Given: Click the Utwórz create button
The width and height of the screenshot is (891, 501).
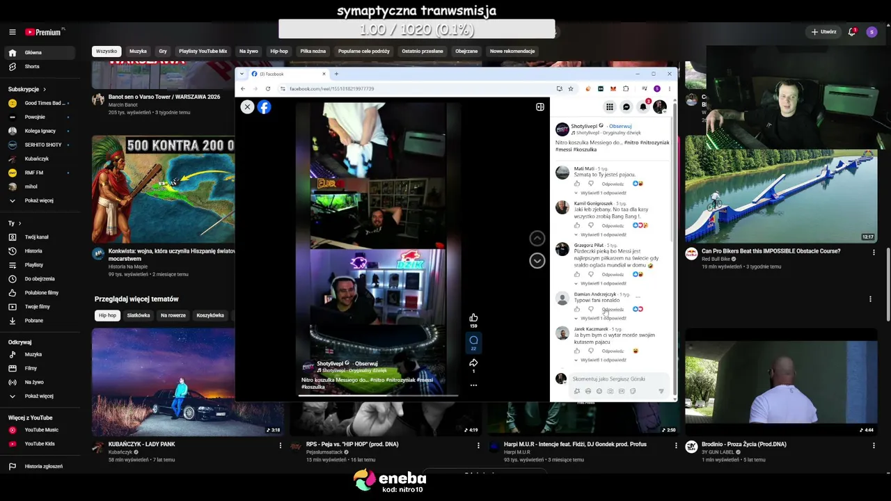Looking at the screenshot, I should tap(823, 32).
